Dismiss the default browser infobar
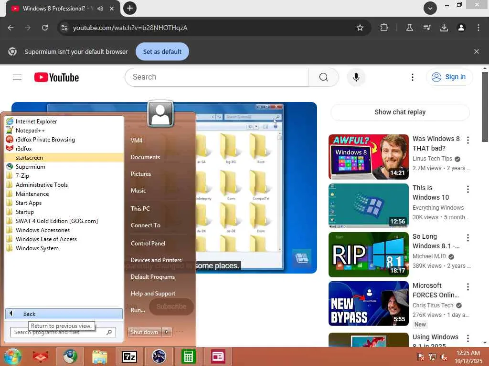 point(476,51)
